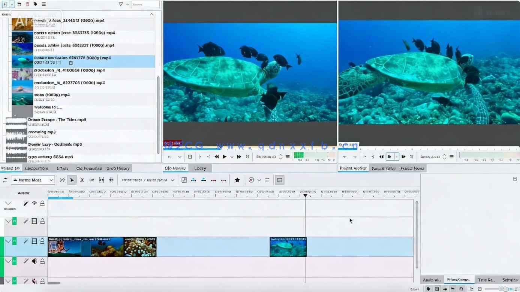This screenshot has width=520, height=292.
Task: Open the project bin hamburger menu
Action: pyautogui.click(x=44, y=4)
